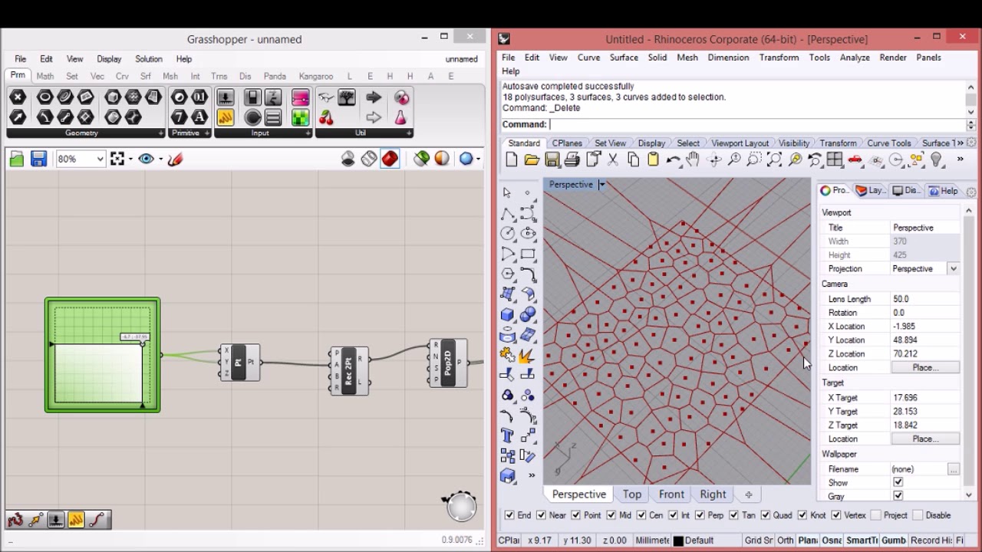Select the Box solid tool in Rhino sidebar
This screenshot has width=982, height=552.
coord(507,314)
